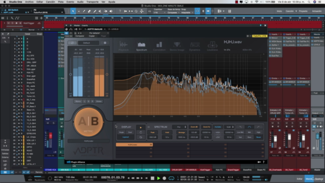Click the Zoom Hz button

[x=207, y=127]
